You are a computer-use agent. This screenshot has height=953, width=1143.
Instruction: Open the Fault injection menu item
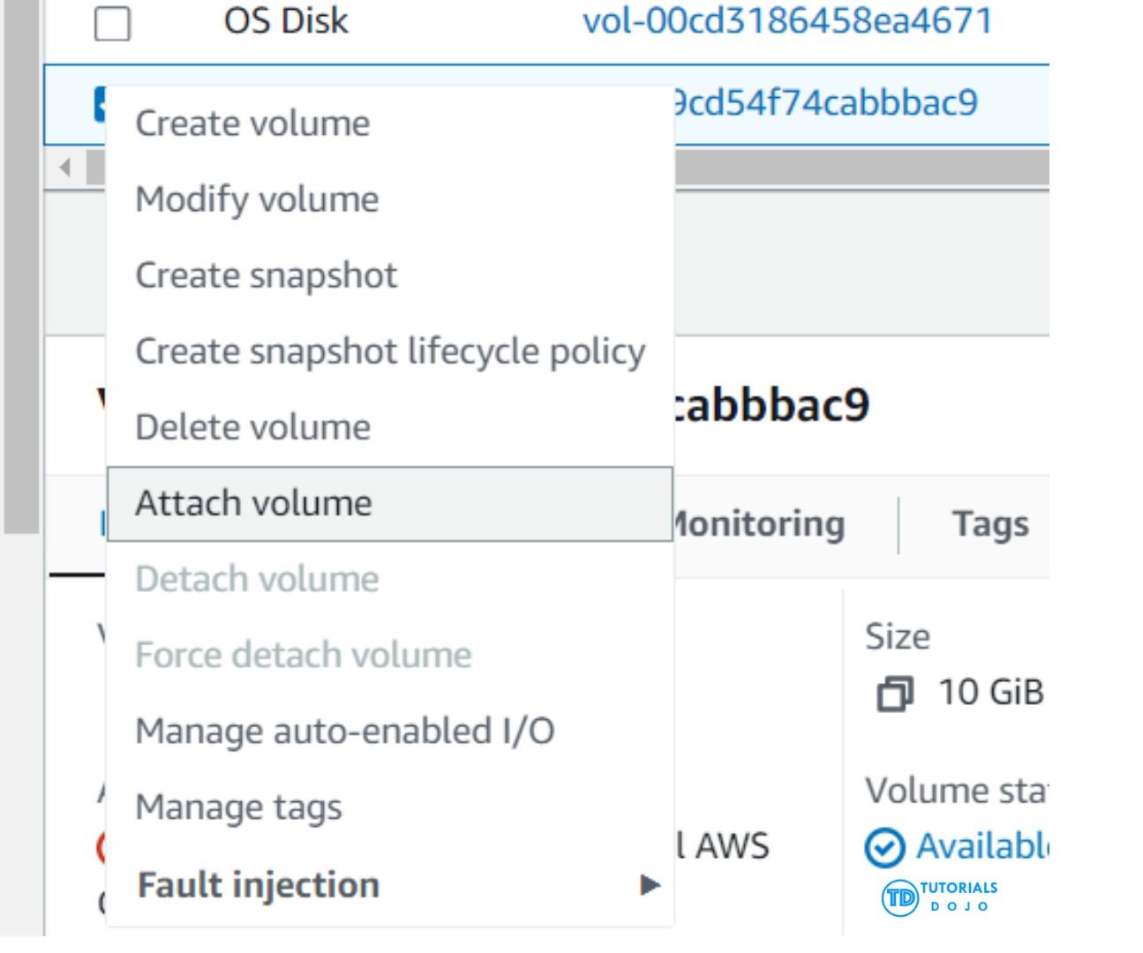tap(259, 884)
